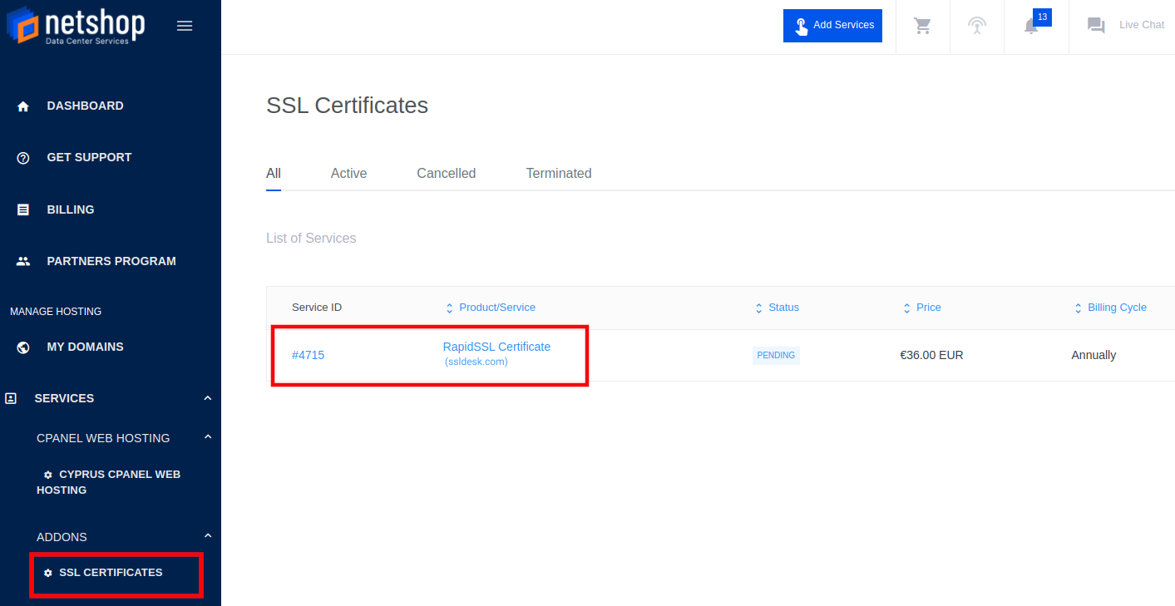Select cPanel Web Hosting sidebar item
1175x606 pixels.
click(103, 438)
